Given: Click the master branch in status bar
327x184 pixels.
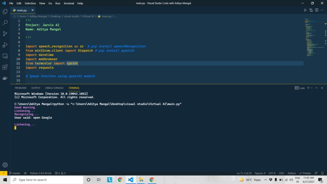Looking at the screenshot, I should coord(15,173).
